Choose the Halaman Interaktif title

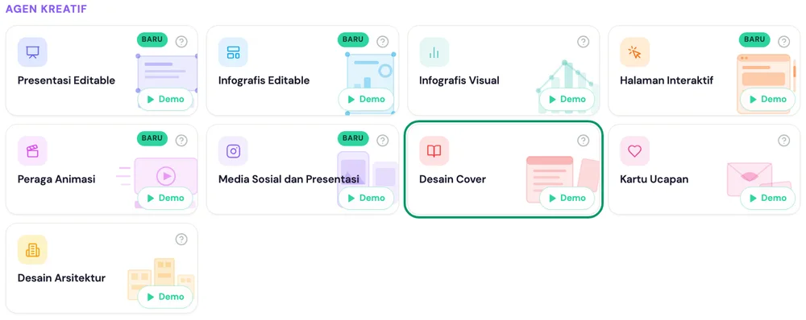pos(667,80)
